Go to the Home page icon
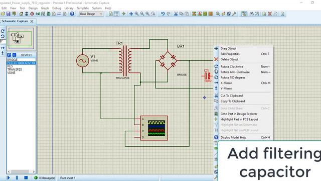This screenshot has height=181, width=321. [x=21, y=14]
